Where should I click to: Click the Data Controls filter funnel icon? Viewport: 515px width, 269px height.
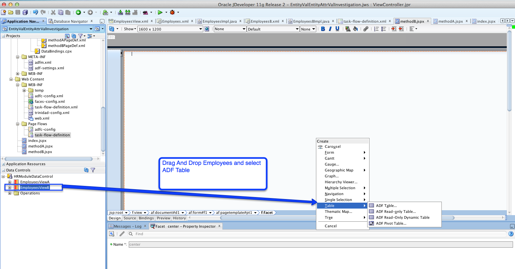coord(93,170)
